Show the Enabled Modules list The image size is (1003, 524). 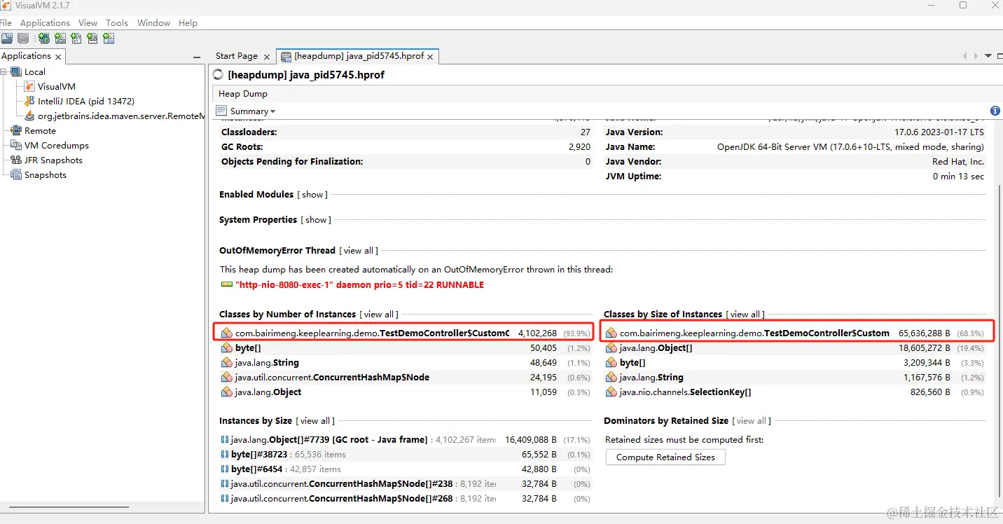click(x=312, y=195)
